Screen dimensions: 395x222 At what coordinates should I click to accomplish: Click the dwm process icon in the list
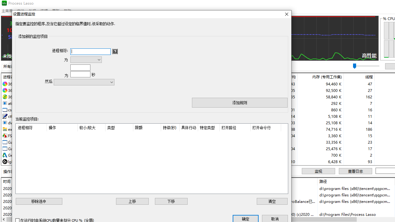5,123
